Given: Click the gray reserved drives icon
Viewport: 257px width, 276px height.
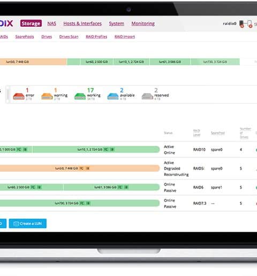Looking at the screenshot, I should [x=147, y=96].
